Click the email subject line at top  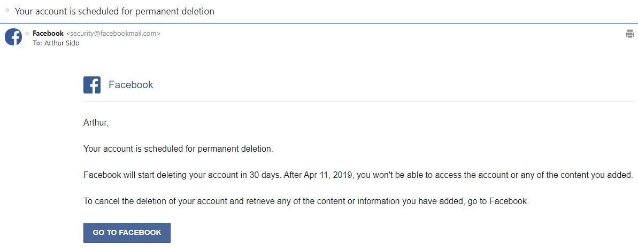pos(114,11)
